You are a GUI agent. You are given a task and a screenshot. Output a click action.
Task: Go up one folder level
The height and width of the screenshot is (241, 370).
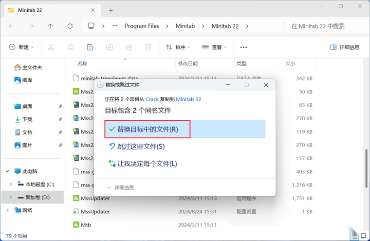[50, 26]
